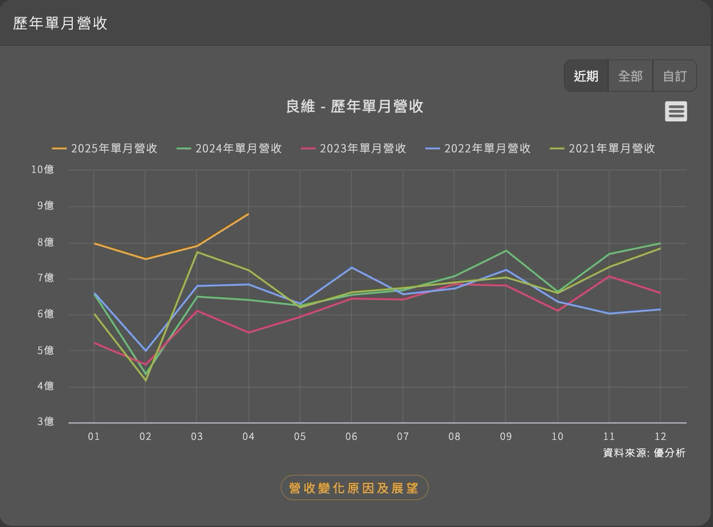Click the 2025 orange line point at month 04
The image size is (713, 527).
(248, 214)
